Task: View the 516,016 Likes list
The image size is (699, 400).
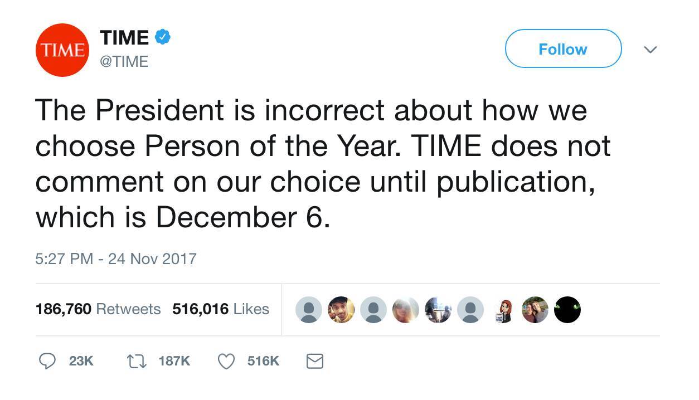Action: click(220, 309)
